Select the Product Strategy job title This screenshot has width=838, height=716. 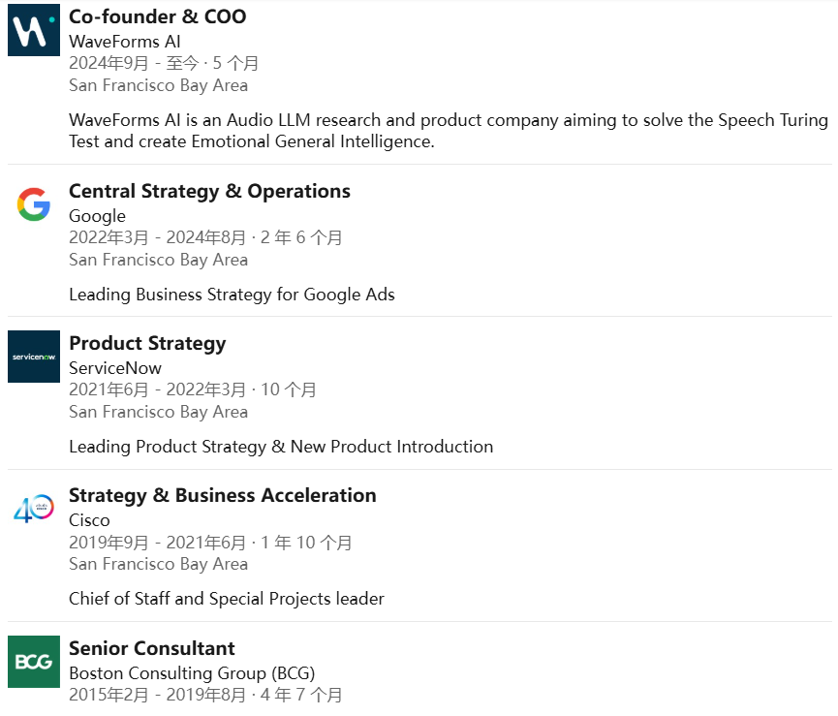click(147, 343)
